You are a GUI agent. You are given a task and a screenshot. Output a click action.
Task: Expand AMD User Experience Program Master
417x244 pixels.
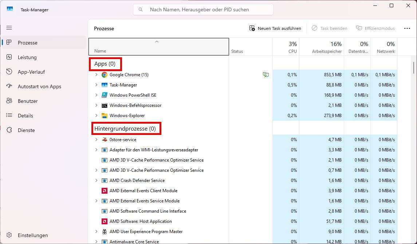(x=96, y=232)
